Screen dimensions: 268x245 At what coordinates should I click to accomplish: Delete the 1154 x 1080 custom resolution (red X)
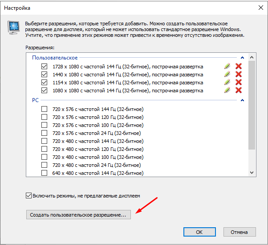[x=239, y=82]
